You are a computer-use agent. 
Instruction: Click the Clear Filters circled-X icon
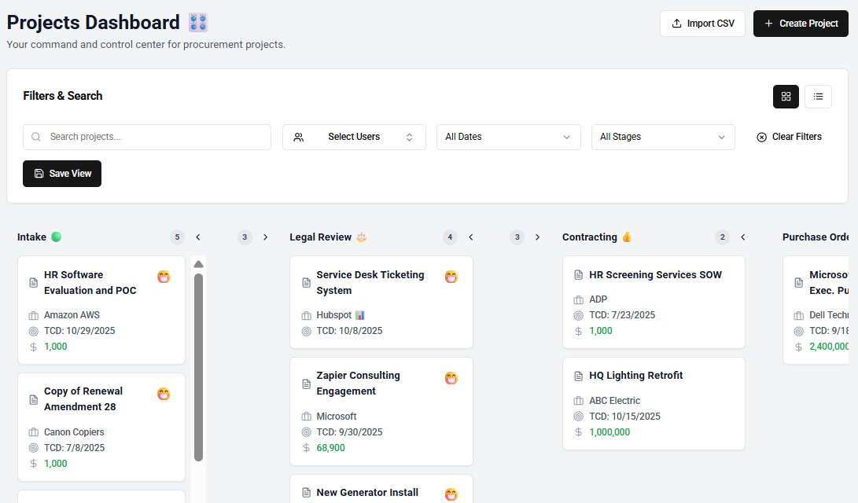pos(761,138)
